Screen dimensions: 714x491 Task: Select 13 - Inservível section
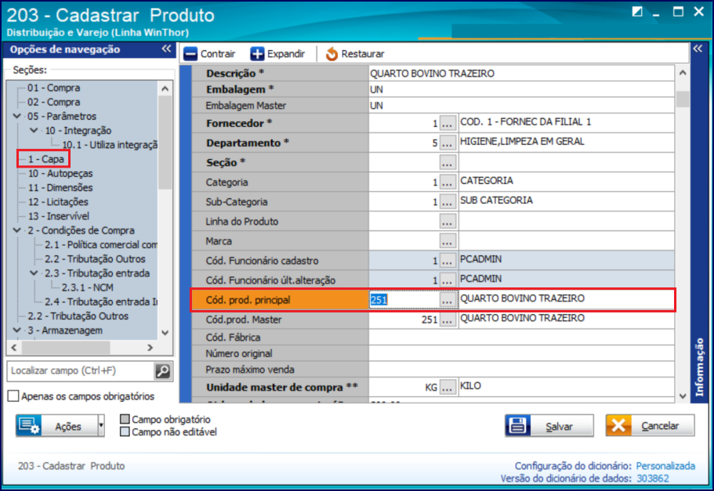click(58, 216)
